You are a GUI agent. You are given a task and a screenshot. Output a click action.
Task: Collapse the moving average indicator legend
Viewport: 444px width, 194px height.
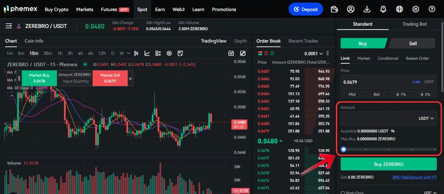pyautogui.click(x=11, y=96)
